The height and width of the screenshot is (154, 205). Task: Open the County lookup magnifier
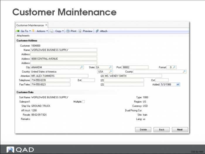tap(184, 71)
